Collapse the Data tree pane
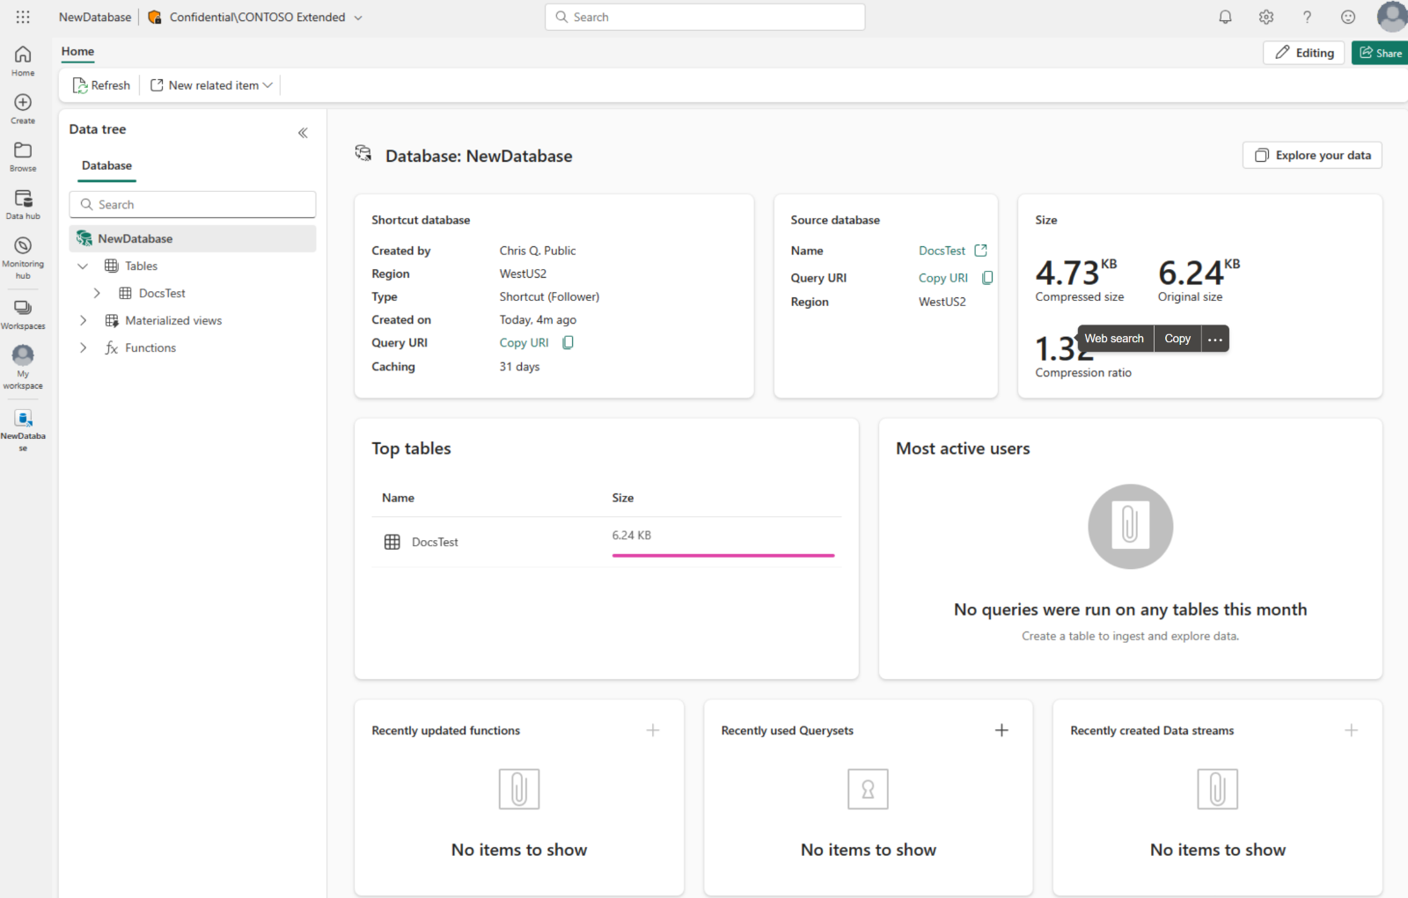1408x898 pixels. tap(303, 133)
